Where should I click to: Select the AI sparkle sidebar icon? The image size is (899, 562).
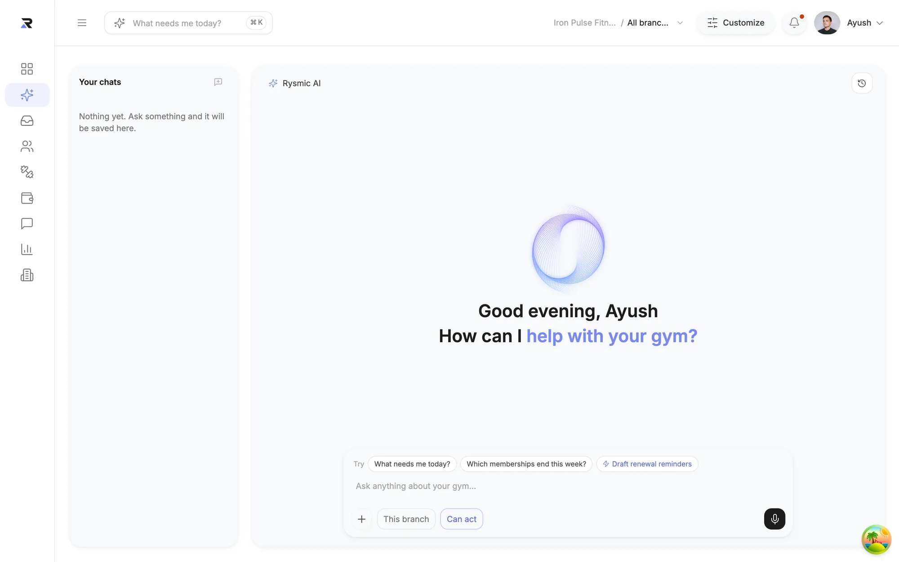[27, 95]
